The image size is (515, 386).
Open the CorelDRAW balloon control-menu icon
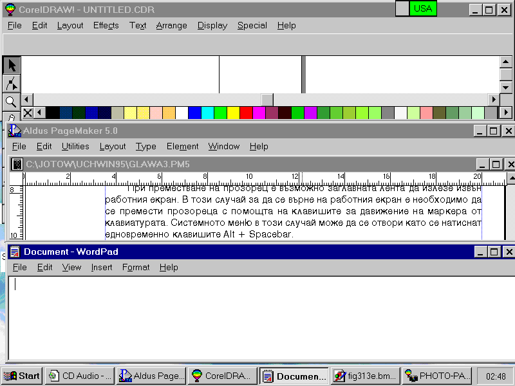10,10
